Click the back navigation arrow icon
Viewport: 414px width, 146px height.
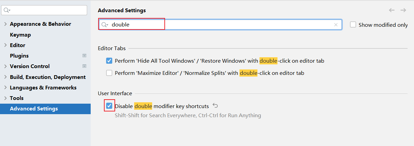tap(392, 10)
